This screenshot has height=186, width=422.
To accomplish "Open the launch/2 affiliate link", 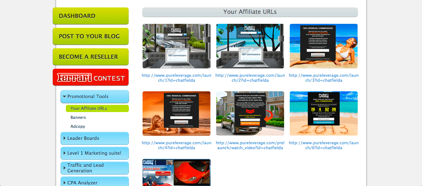I will click(x=250, y=78).
